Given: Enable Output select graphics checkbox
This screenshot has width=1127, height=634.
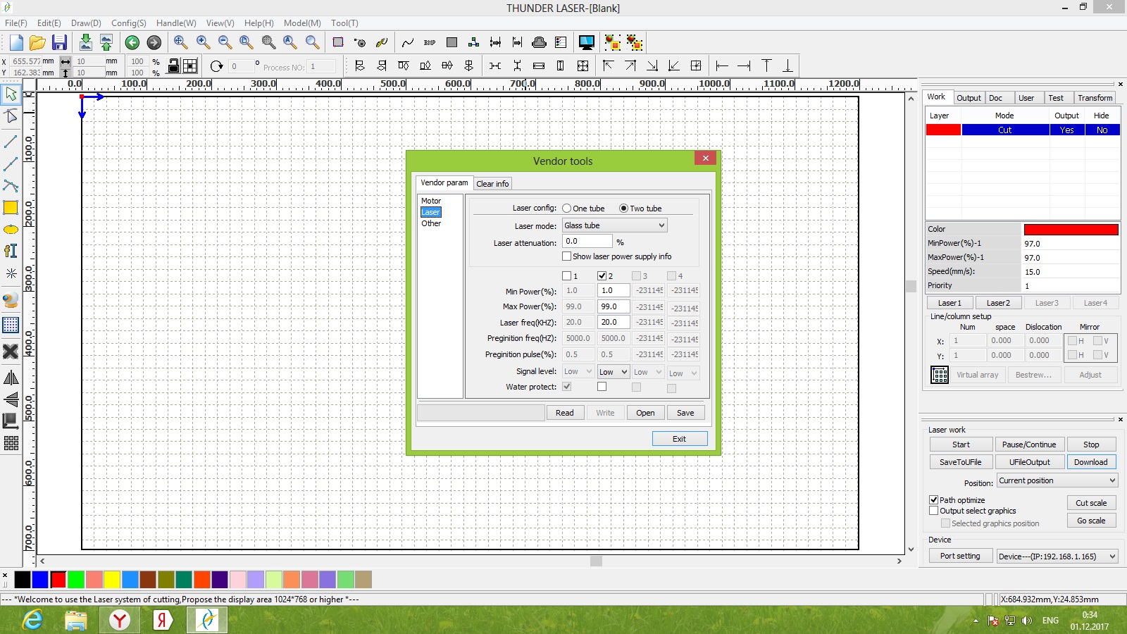Looking at the screenshot, I should click(x=934, y=511).
